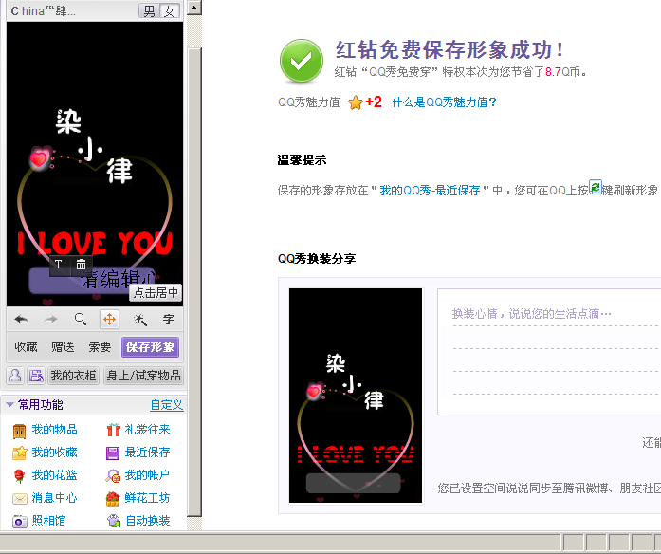This screenshot has width=661, height=554.
Task: Click the 照相馆 camera icon
Action: coord(19,521)
